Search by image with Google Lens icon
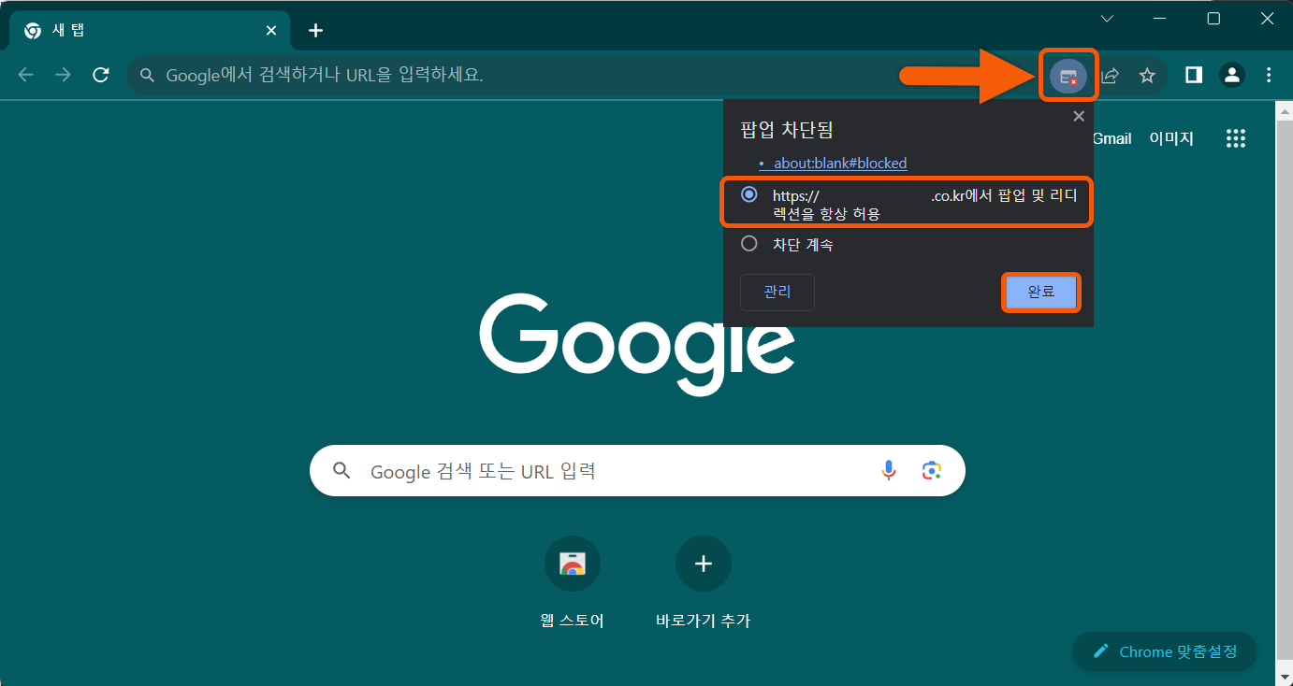Screen dimensions: 1293x686 [931, 471]
